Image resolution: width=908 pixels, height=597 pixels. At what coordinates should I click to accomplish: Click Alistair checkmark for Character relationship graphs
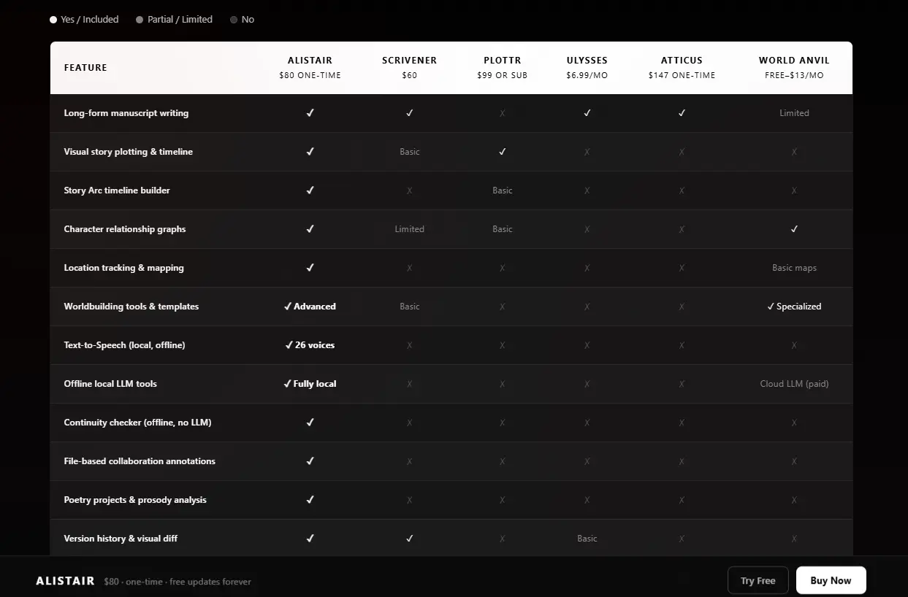(310, 229)
